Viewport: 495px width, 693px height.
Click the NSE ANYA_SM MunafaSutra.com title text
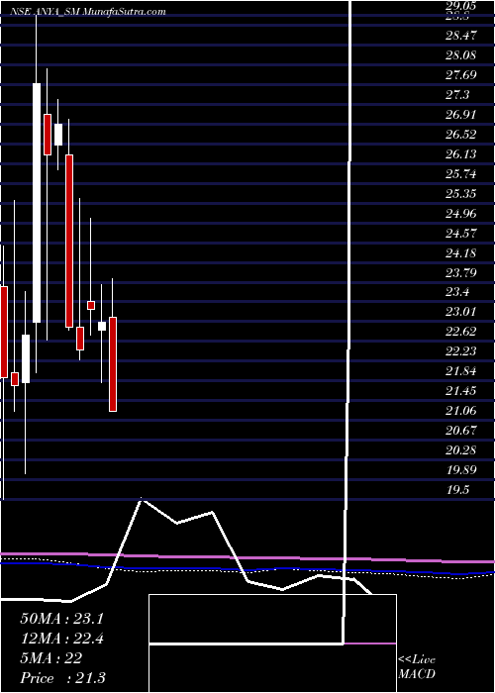87,12
